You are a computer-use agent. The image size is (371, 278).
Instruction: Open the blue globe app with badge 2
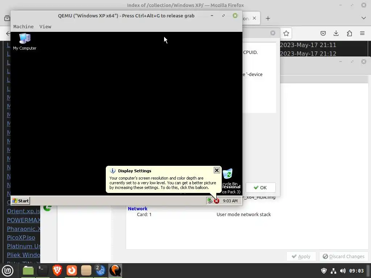(x=100, y=271)
